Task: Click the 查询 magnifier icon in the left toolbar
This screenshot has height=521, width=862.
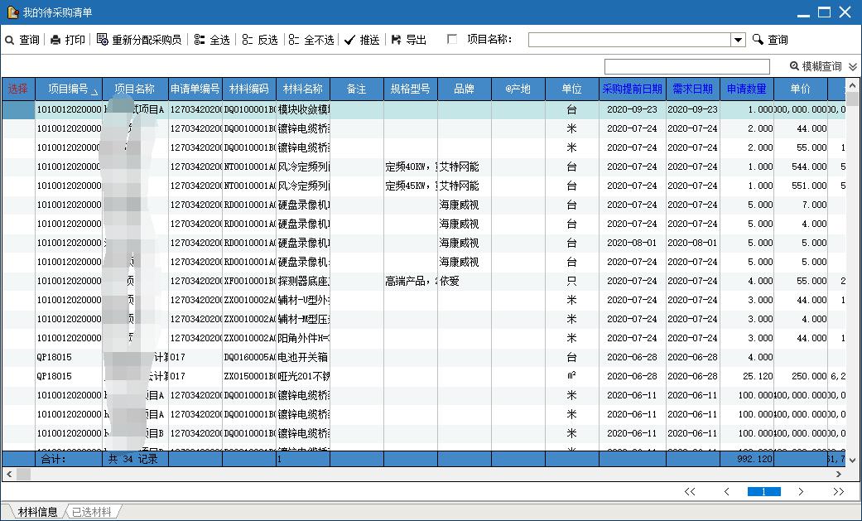Action: click(x=9, y=40)
